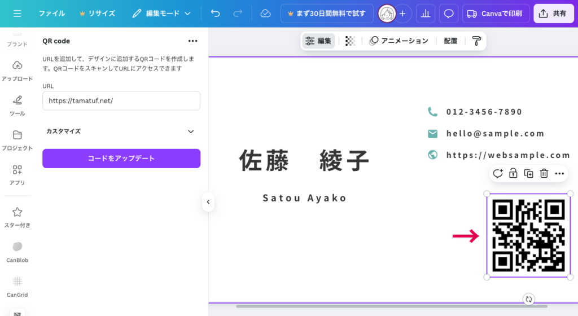Open Canvaで印刷 print option
This screenshot has height=316, width=578.
click(496, 14)
